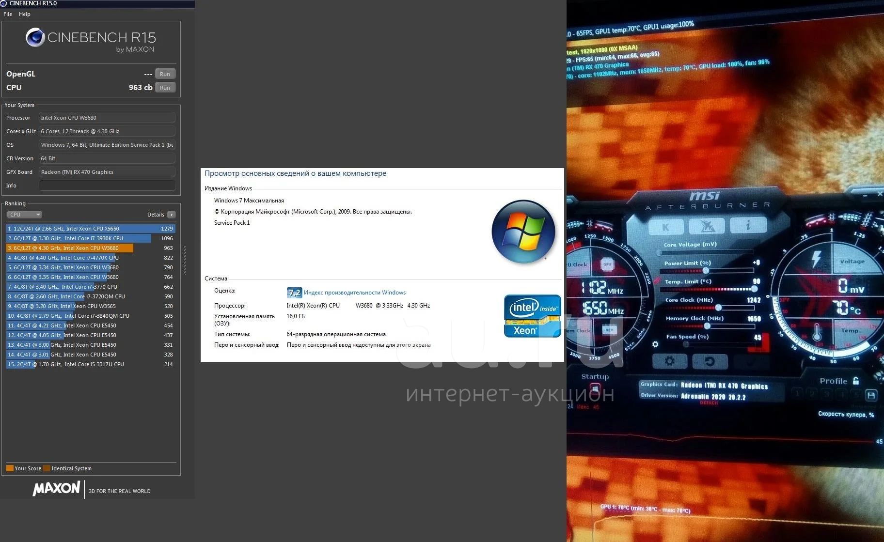Viewport: 884px width, 542px height.
Task: Click the GPU chip icon on left gauge
Action: coord(607,264)
